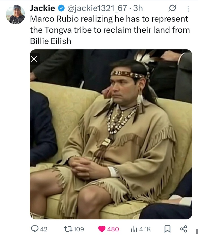The height and width of the screenshot is (237, 198).
Task: Open the 3h timestamp link
Action: 138,8
